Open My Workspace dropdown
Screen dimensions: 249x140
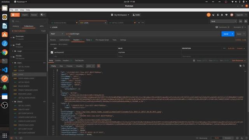[x=120, y=15]
